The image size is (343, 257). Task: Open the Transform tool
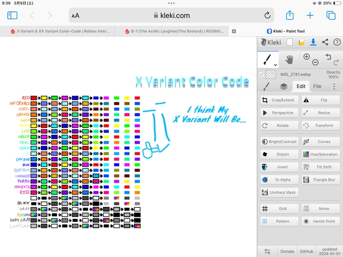pyautogui.click(x=321, y=125)
